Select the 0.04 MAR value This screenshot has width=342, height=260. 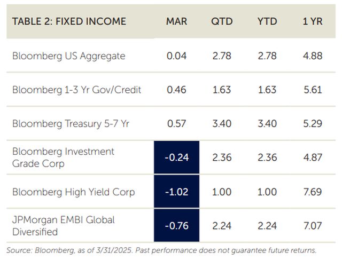176,56
